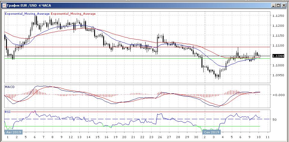This screenshot has width=289, height=142.
Task: Click the MACD +0.000 axis value
Action: tap(278, 95)
